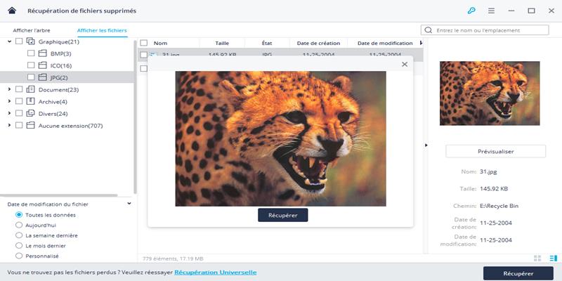Expand the Aucune extension(707) node
Image resolution: width=562 pixels, height=281 pixels.
click(x=9, y=125)
